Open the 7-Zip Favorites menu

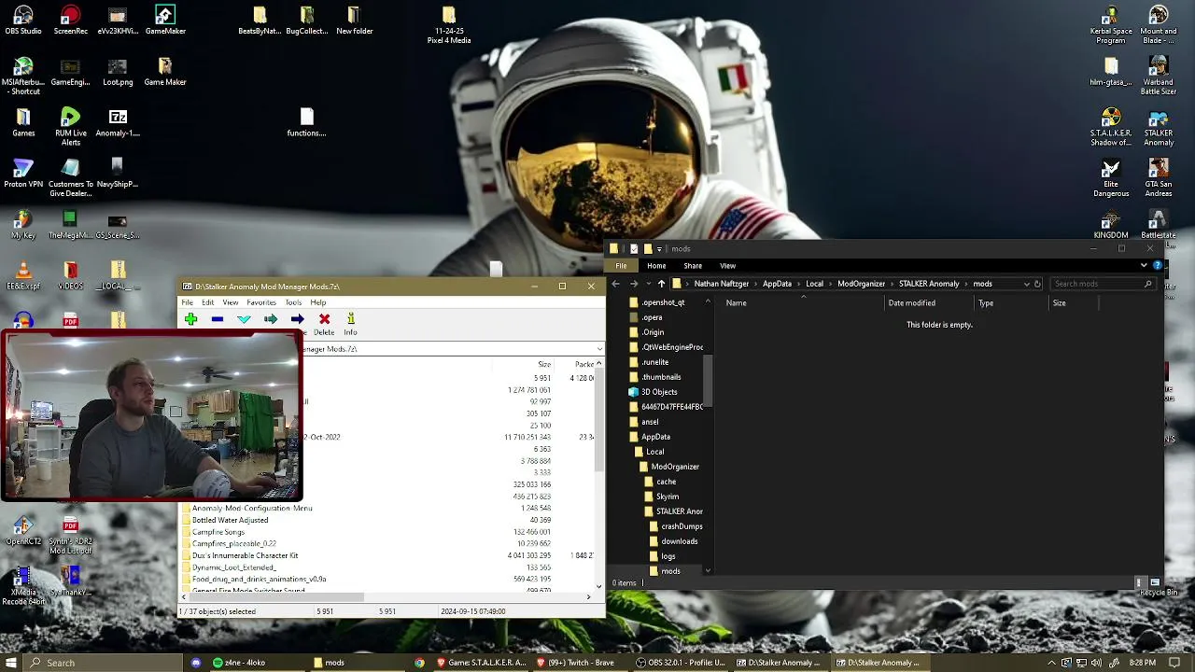(x=261, y=302)
